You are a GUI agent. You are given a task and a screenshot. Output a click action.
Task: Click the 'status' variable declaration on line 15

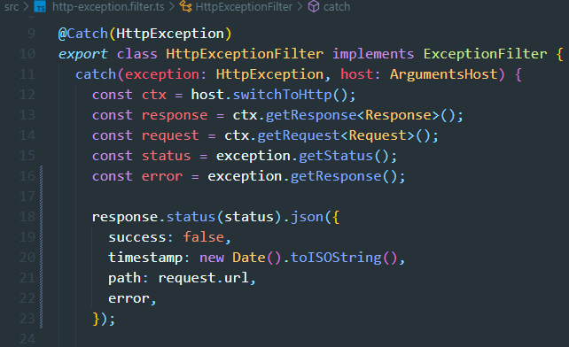coord(166,156)
